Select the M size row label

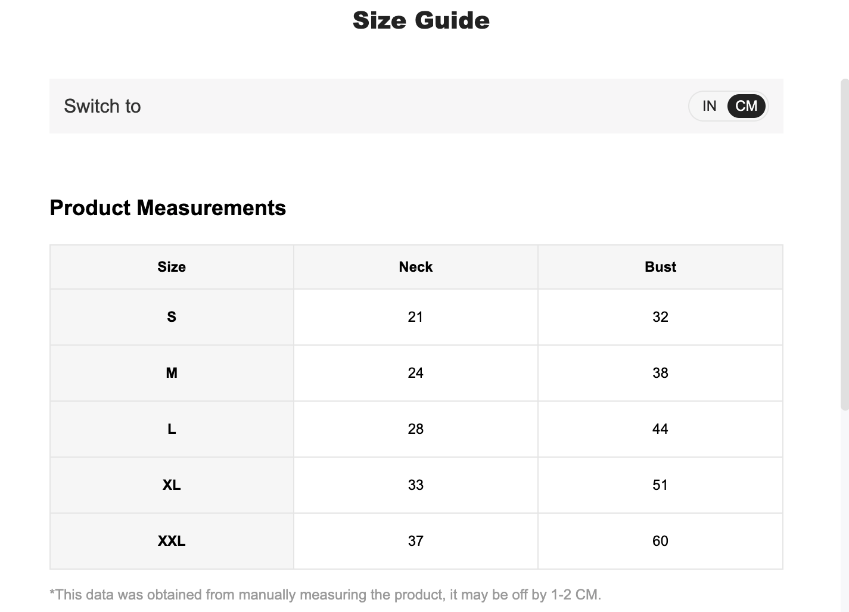tap(172, 373)
